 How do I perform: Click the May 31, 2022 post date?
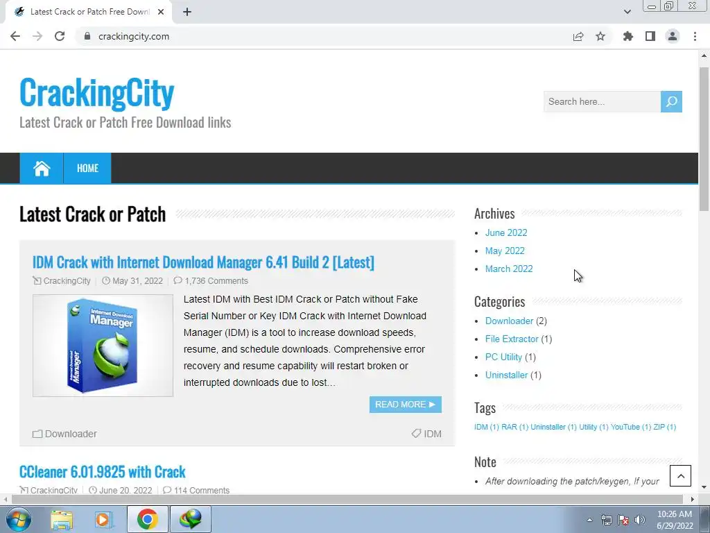click(137, 281)
